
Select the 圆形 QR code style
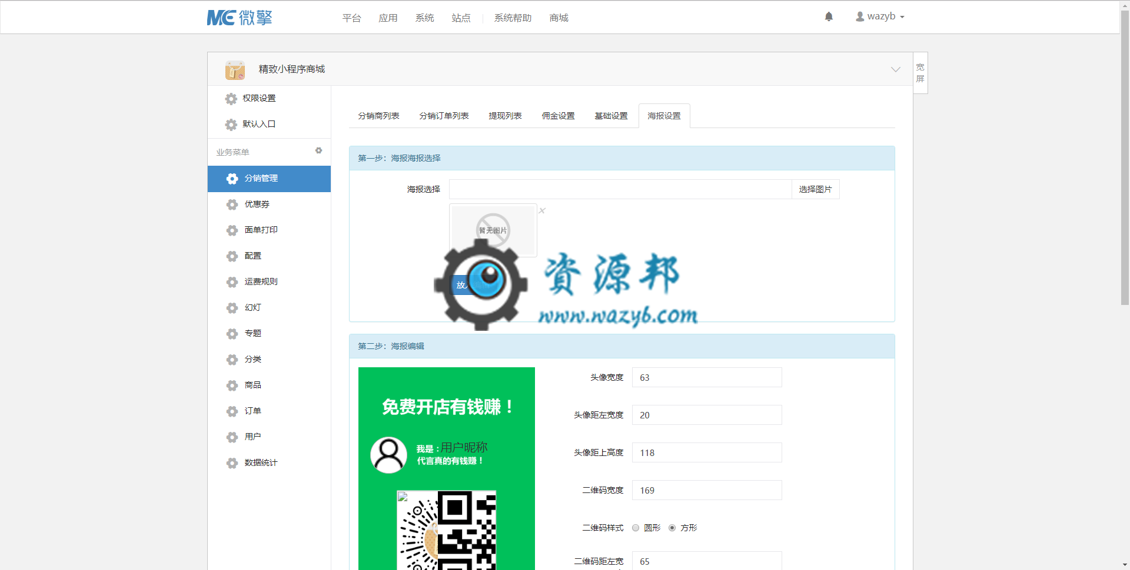click(x=636, y=528)
